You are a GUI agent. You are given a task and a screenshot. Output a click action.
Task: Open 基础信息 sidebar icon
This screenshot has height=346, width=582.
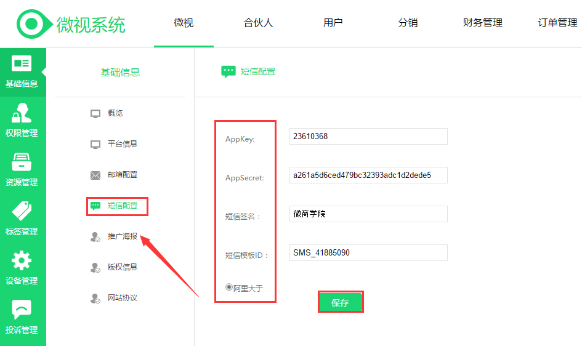[22, 63]
